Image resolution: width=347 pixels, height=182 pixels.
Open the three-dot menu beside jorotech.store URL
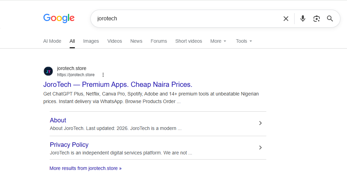103,75
